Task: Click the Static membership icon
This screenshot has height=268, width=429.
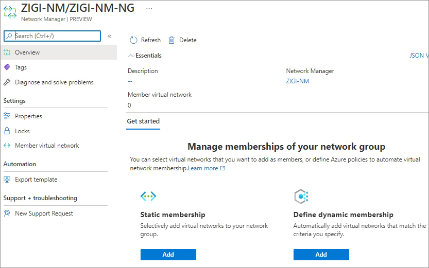Action: tap(148, 196)
